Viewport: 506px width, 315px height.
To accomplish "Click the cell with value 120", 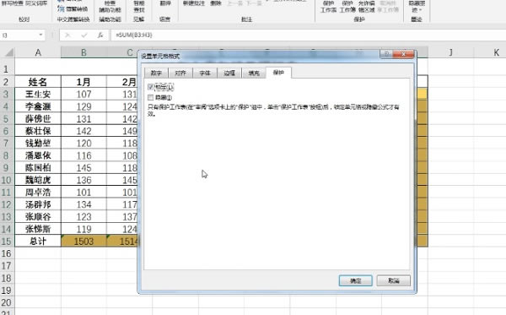I will [x=83, y=143].
